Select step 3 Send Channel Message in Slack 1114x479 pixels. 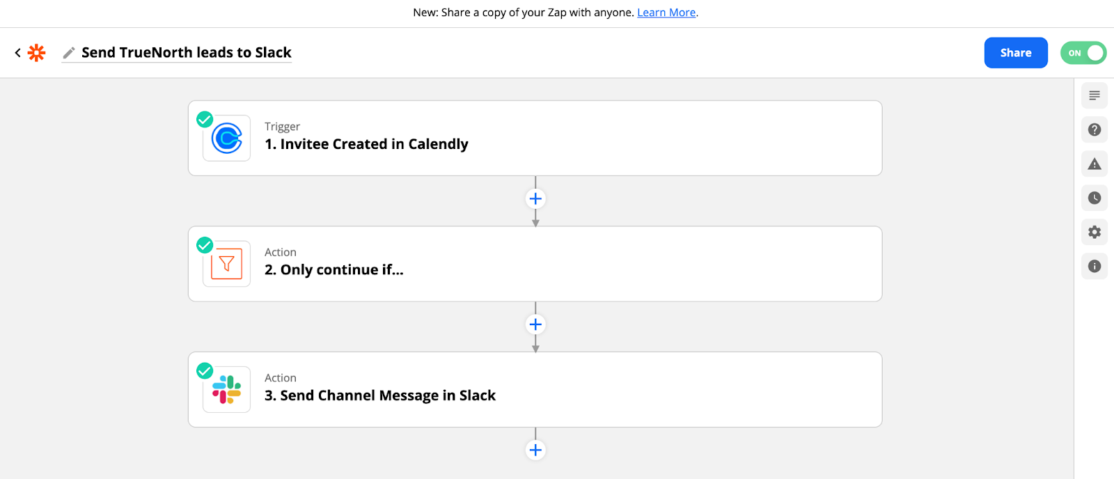click(535, 389)
